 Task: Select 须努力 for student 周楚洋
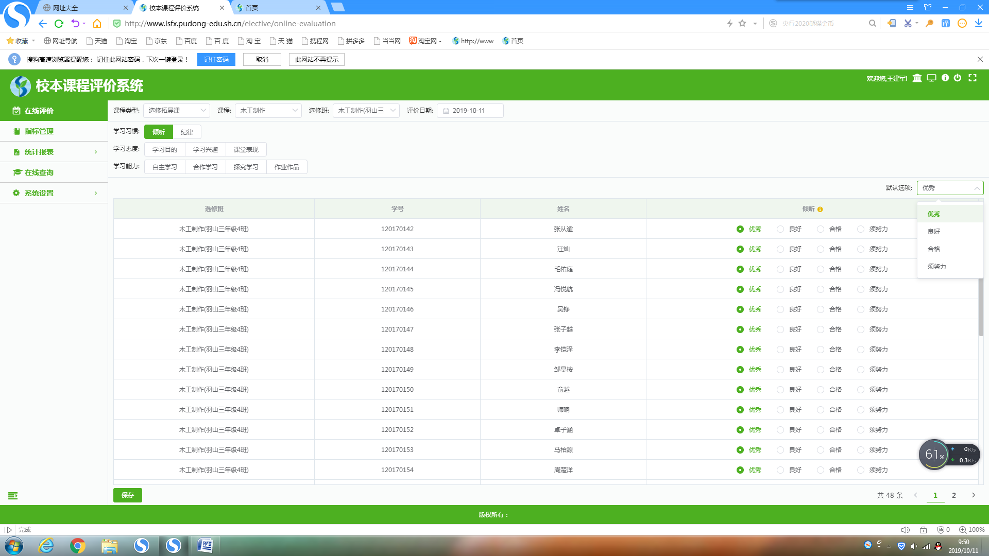coord(861,470)
